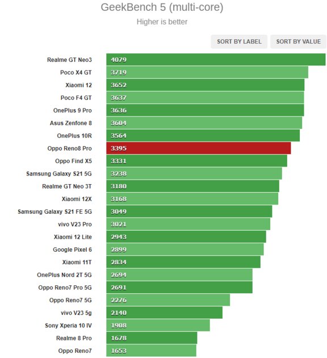Click the Realme GT Neo3 bar showing 4079

click(216, 60)
